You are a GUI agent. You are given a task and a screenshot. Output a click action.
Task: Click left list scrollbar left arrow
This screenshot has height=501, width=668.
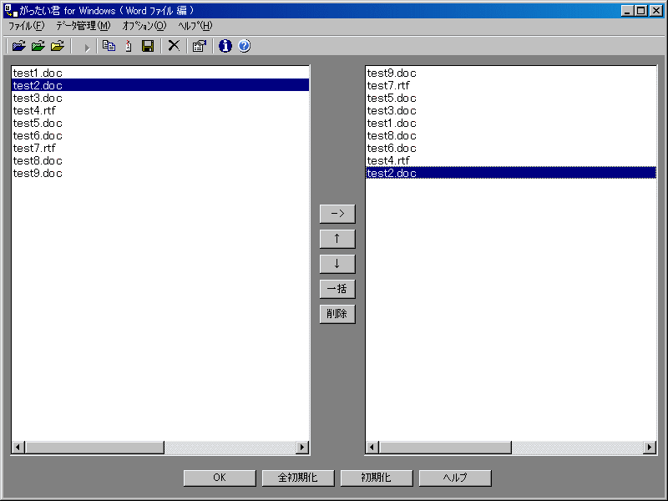(18, 447)
